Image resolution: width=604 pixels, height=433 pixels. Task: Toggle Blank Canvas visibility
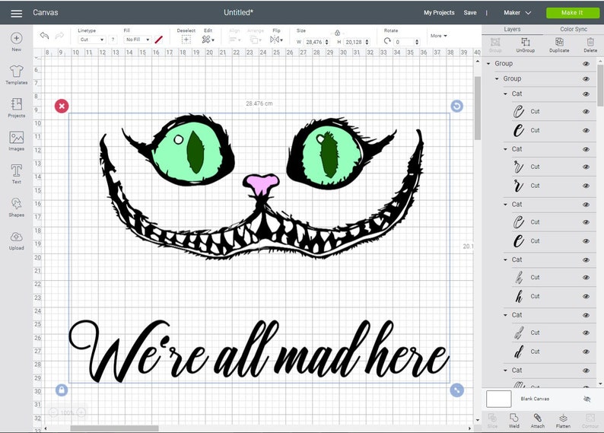point(587,399)
